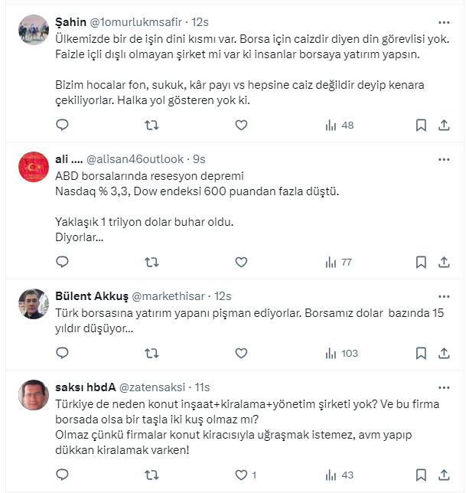The image size is (466, 493).
Task: Reply to ali's tweet about ABD borsaları
Action: (x=63, y=263)
